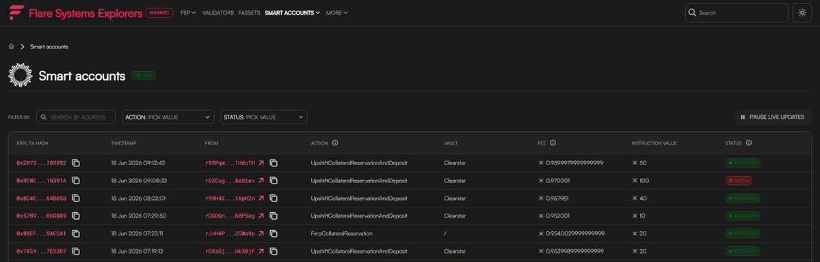The image size is (820, 262).
Task: Open external link arrow for rQGDQn...b8PSug
Action: click(261, 216)
